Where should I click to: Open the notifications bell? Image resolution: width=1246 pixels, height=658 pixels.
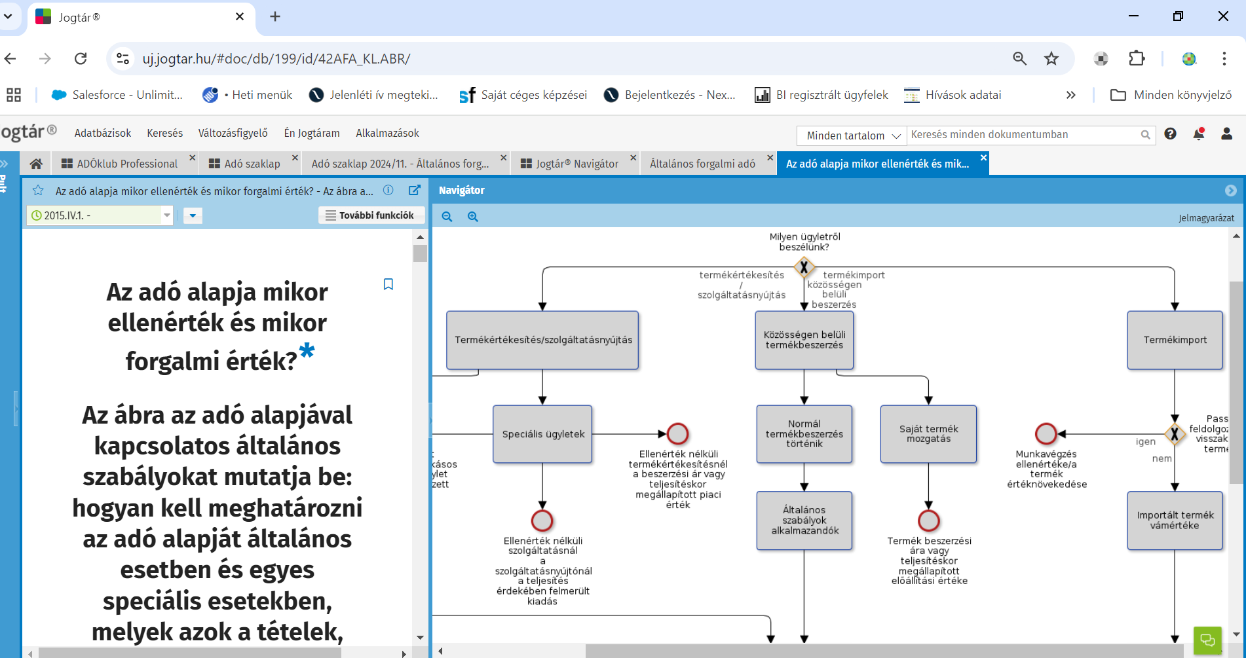pos(1198,134)
